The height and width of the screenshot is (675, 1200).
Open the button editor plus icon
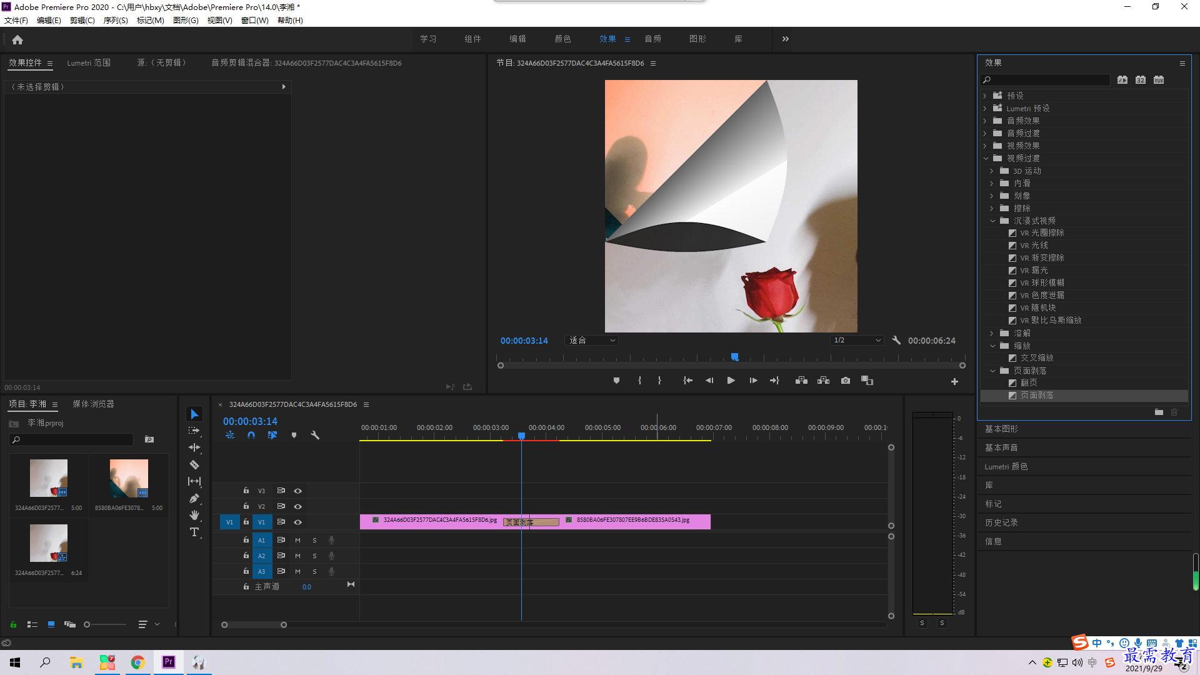coord(954,381)
